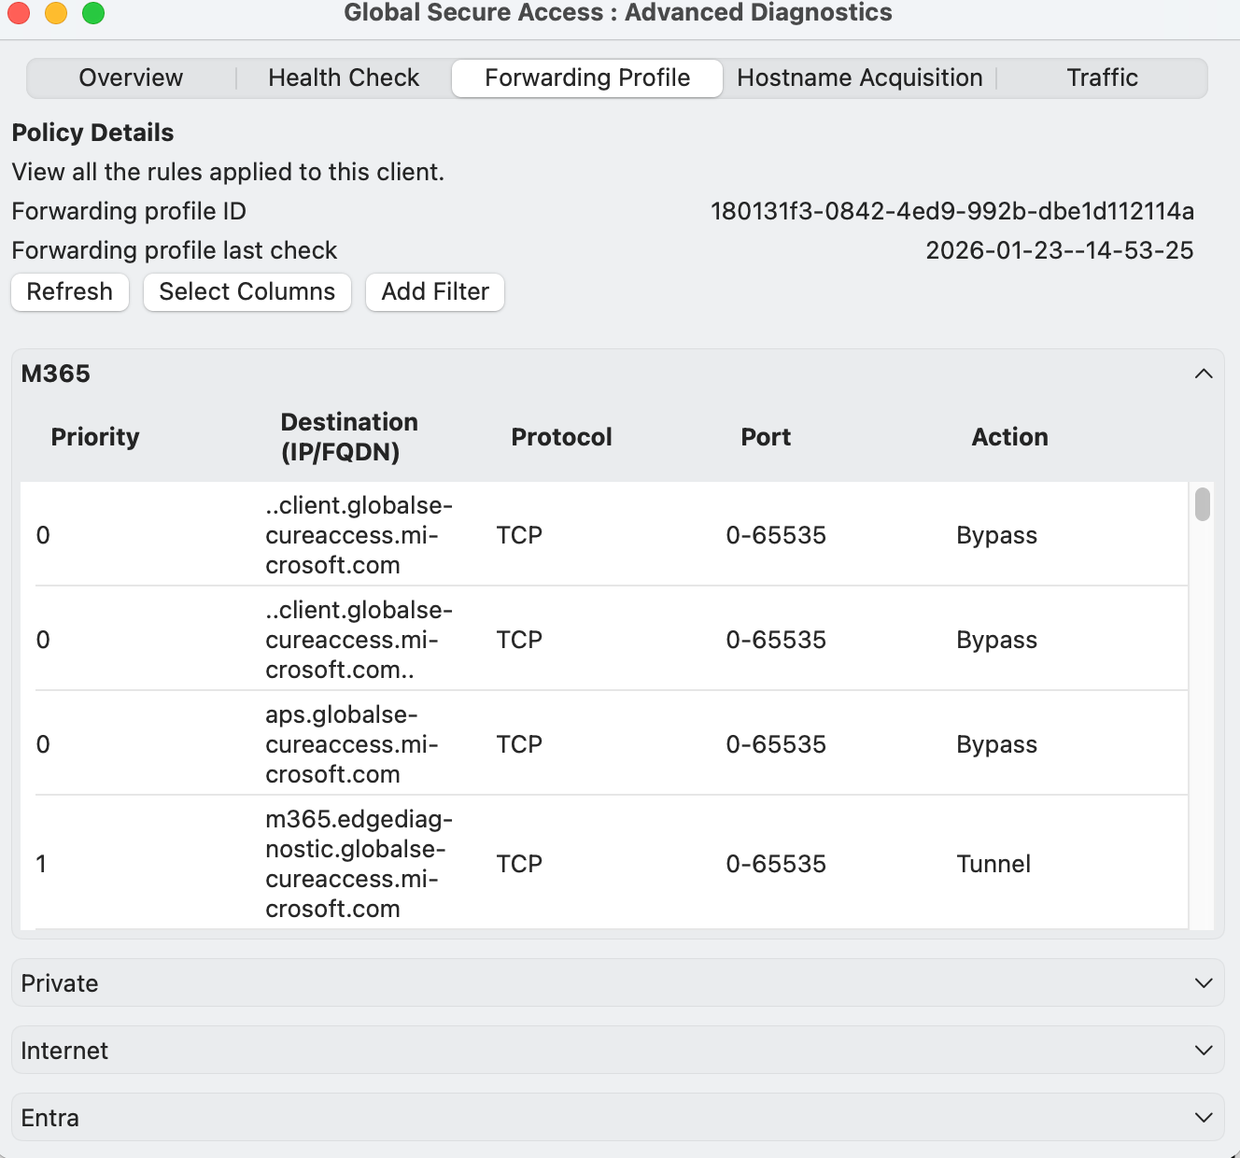This screenshot has width=1240, height=1158.
Task: Click the M365 section title
Action: [x=56, y=374]
